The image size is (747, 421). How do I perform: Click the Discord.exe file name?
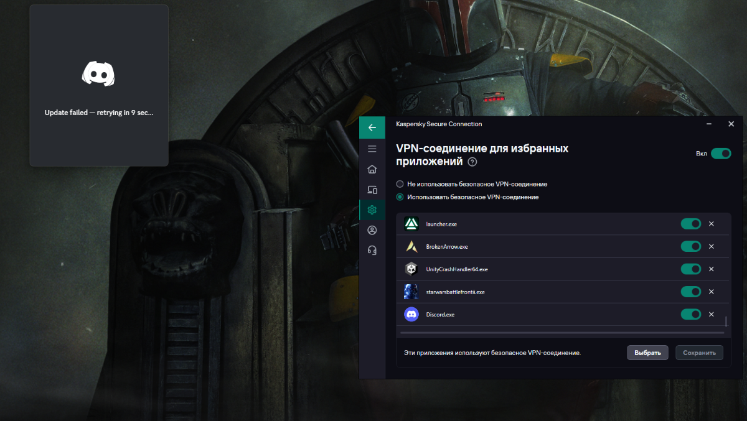point(440,315)
